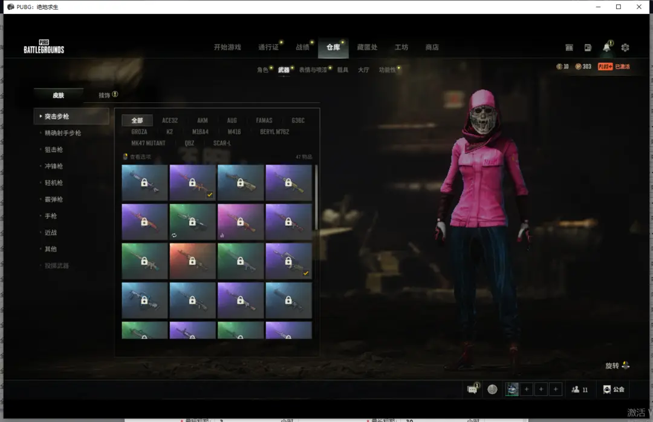Viewport: 653px width, 422px height.
Task: Filter skins by SCAR-L
Action: click(x=222, y=143)
